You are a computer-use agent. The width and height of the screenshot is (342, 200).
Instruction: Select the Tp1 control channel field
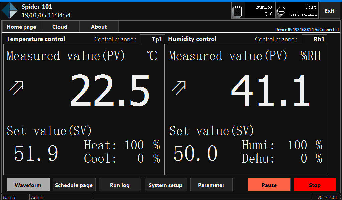point(152,39)
